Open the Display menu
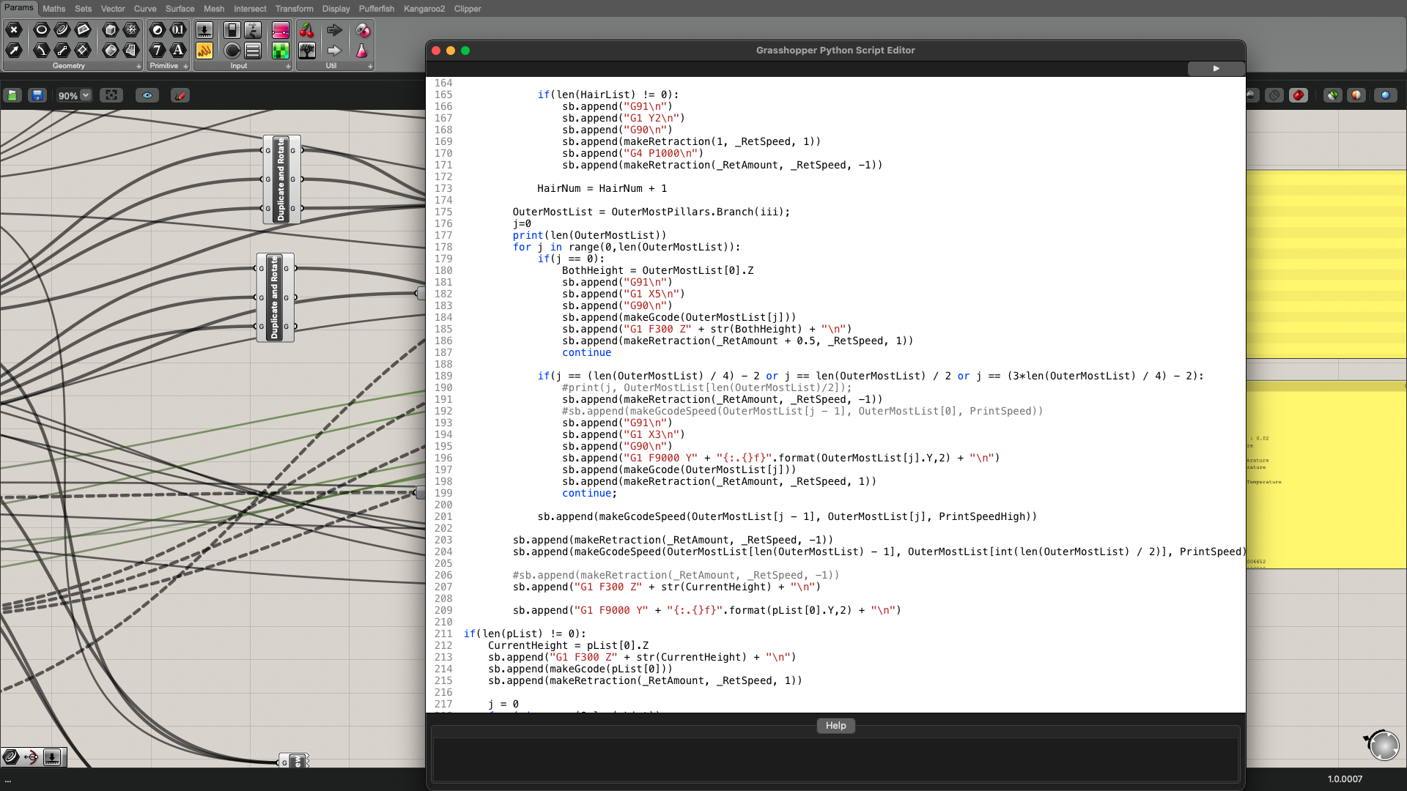Screen dimensions: 1407x791 click(336, 9)
